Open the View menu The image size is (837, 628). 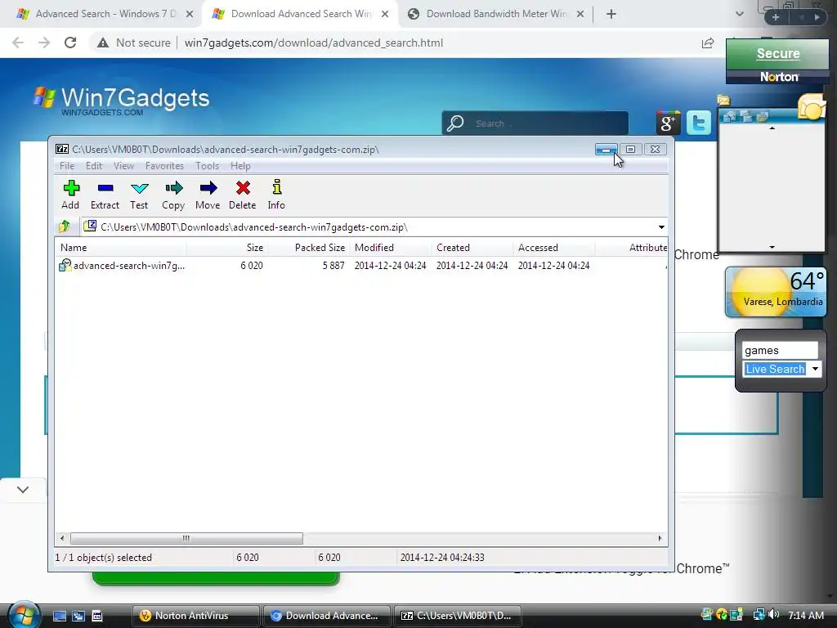pyautogui.click(x=123, y=165)
